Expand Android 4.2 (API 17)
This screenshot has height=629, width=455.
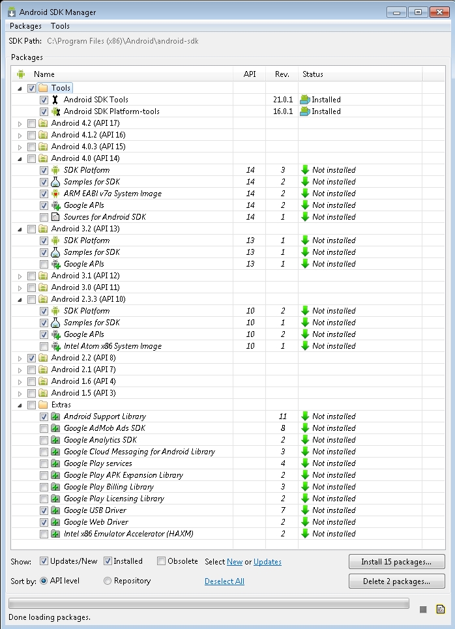click(x=20, y=124)
